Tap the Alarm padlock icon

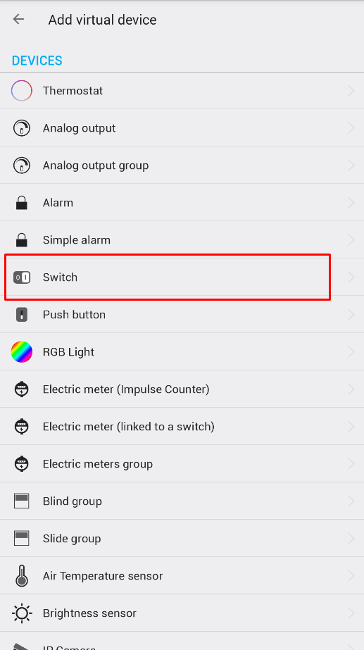pyautogui.click(x=22, y=203)
